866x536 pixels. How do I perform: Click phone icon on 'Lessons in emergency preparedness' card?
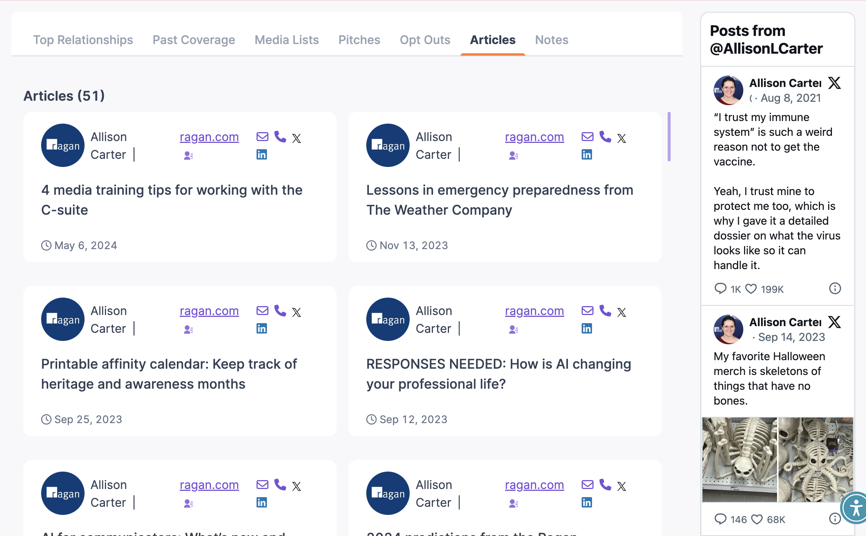click(605, 137)
